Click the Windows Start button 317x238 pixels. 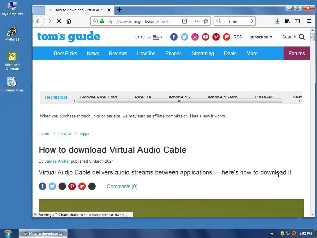click(x=8, y=234)
